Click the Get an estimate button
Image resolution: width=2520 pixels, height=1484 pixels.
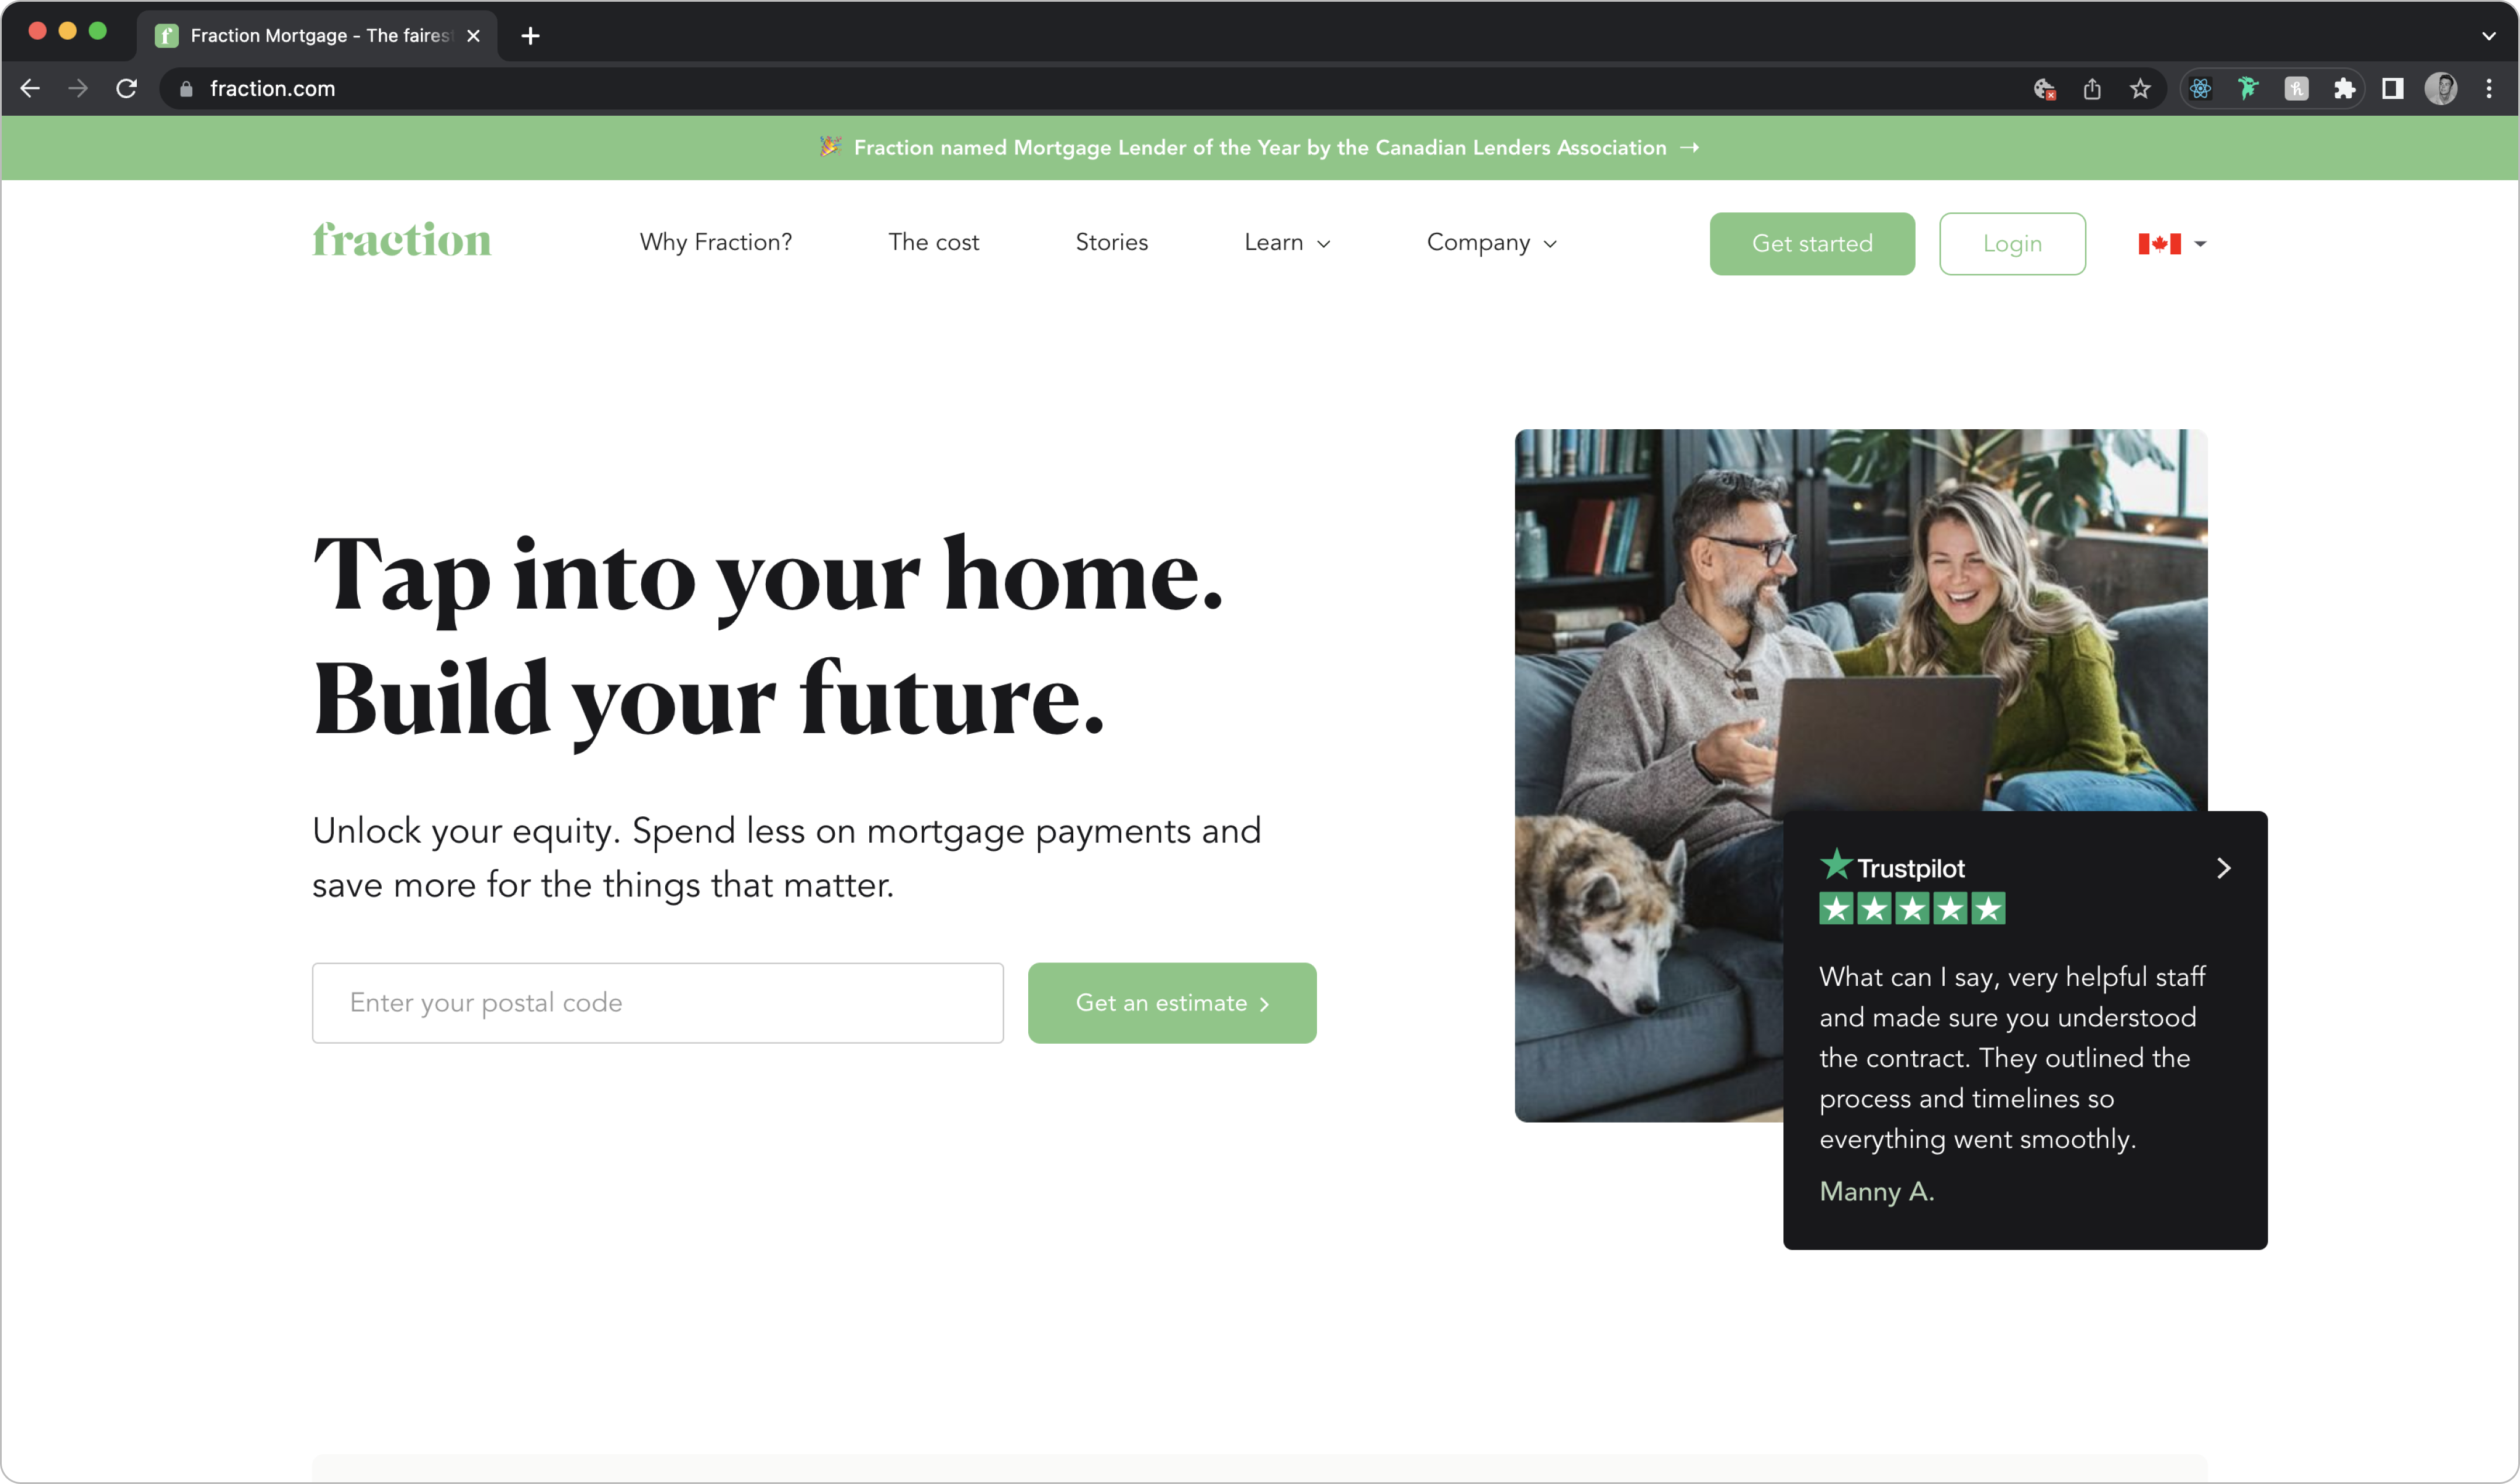pos(1172,1003)
